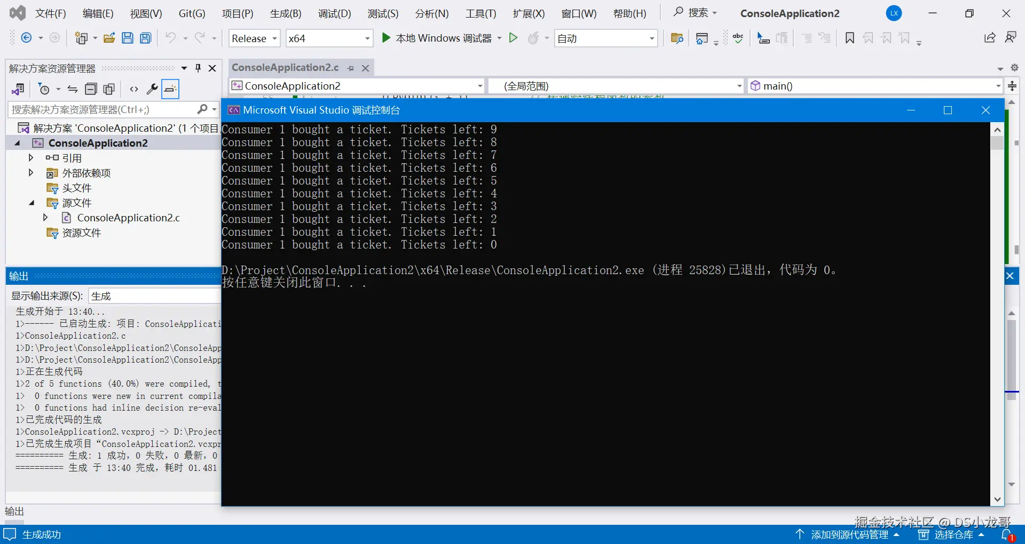Click the show all files icon

click(x=109, y=89)
